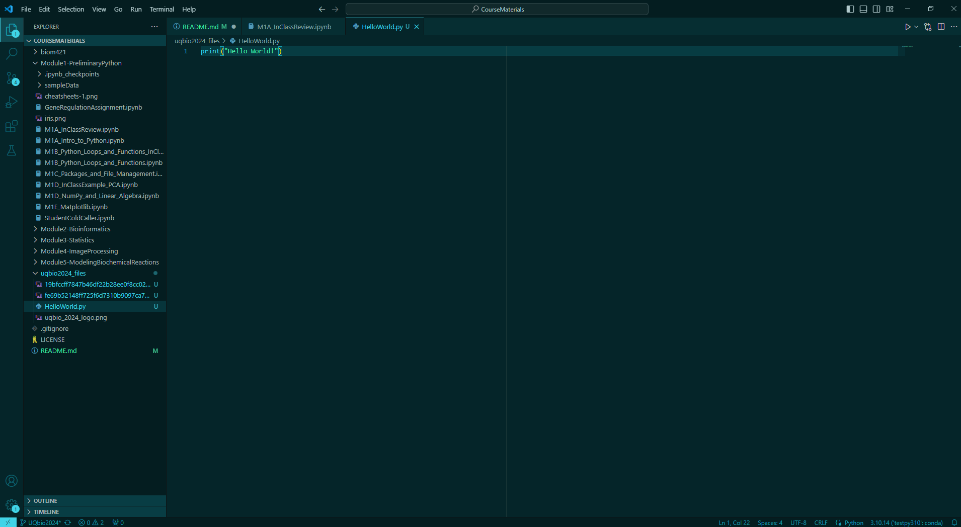Image resolution: width=961 pixels, height=527 pixels.
Task: Toggle the Secondary Side Bar
Action: (x=876, y=9)
